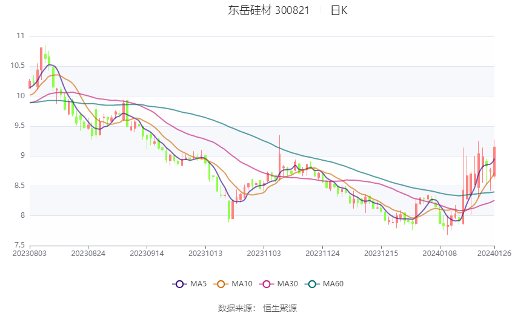Image resolution: width=515 pixels, height=313 pixels.
Task: Click x-axis date label 20231124
Action: click(322, 254)
